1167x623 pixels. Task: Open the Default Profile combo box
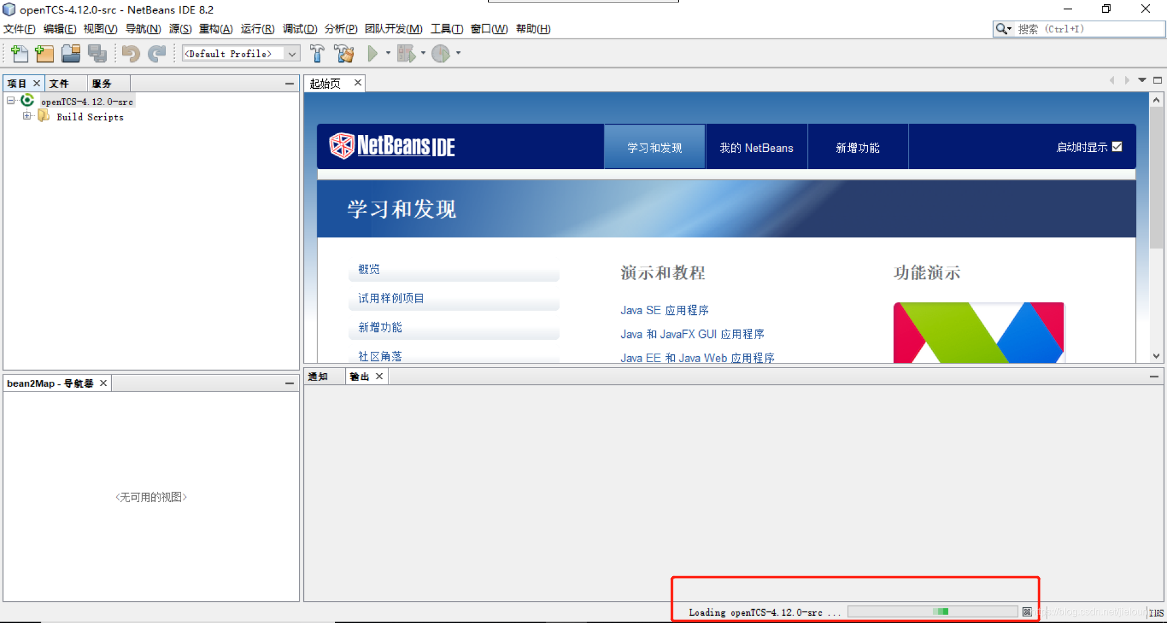tap(241, 53)
